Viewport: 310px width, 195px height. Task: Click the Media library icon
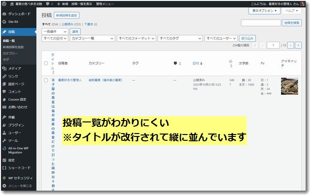pyautogui.click(x=4, y=69)
